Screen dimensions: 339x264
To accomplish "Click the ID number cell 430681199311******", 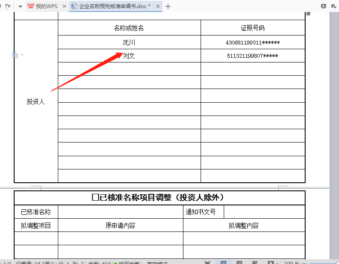I will [x=252, y=42].
